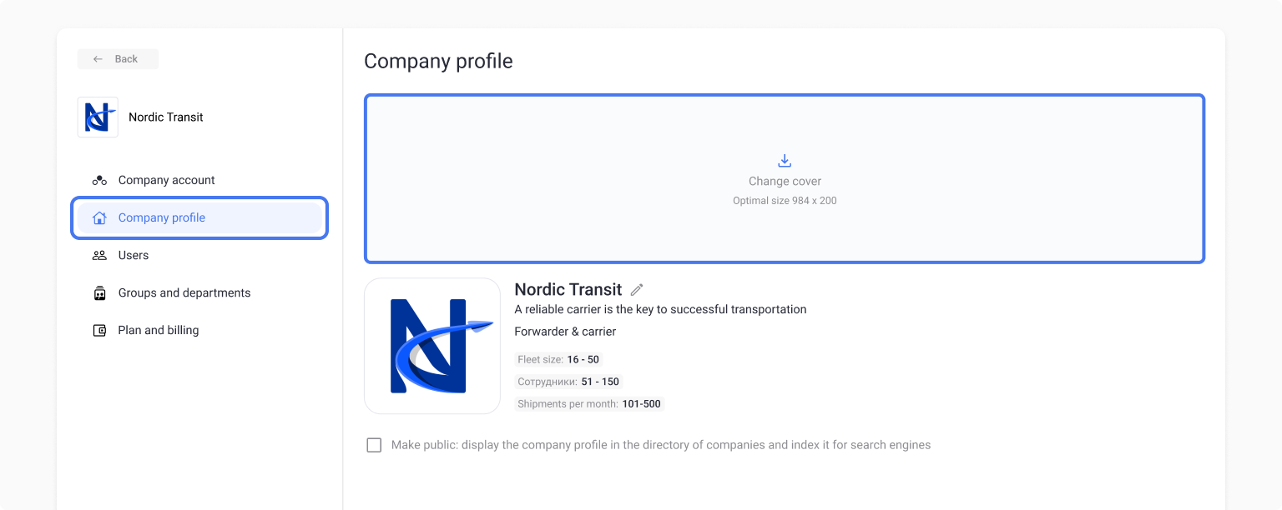Click the download icon above Change cover

click(x=785, y=161)
